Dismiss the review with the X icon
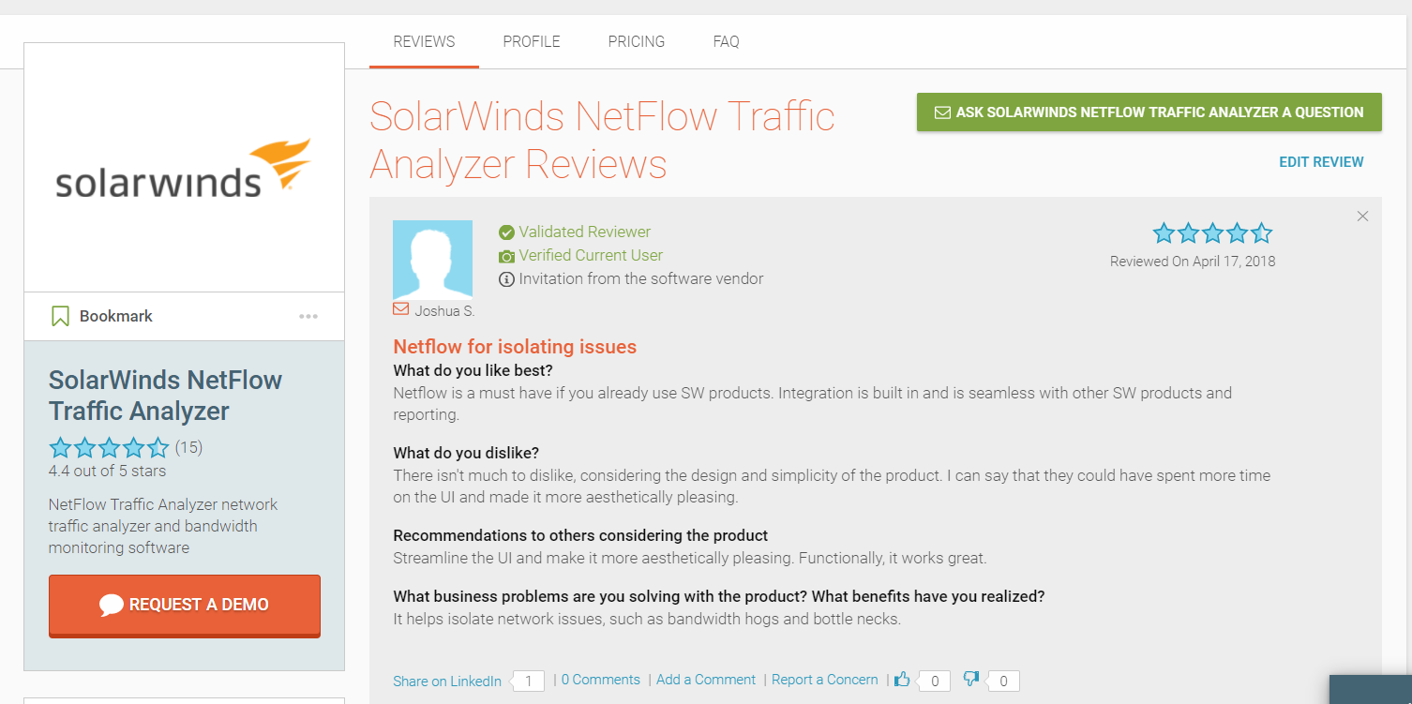Screen dimensions: 1412x704 1362,217
